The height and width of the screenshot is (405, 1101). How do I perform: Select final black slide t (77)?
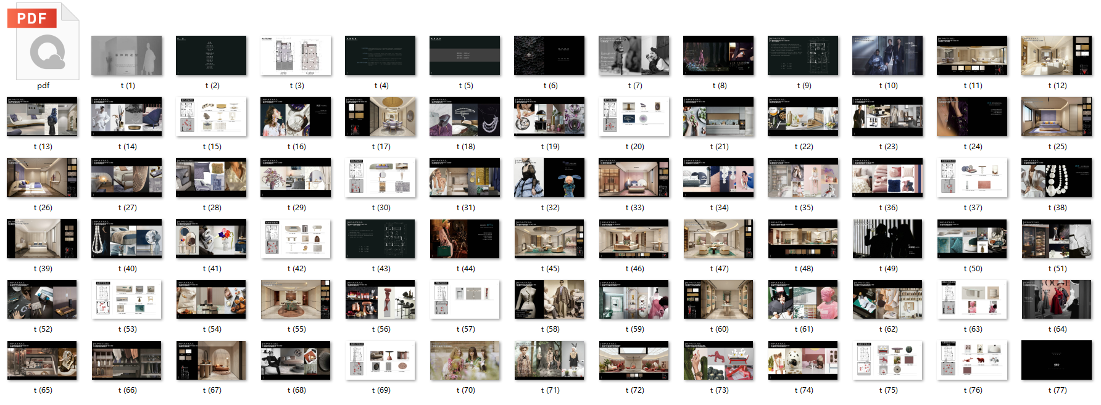click(1057, 360)
